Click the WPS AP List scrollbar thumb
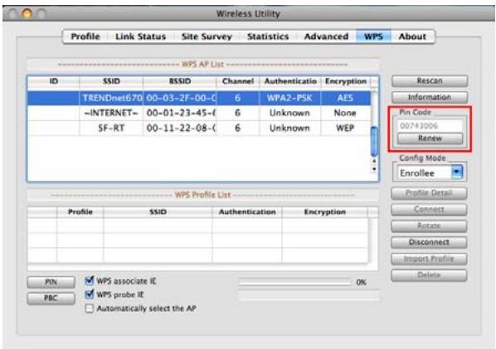 (374, 141)
